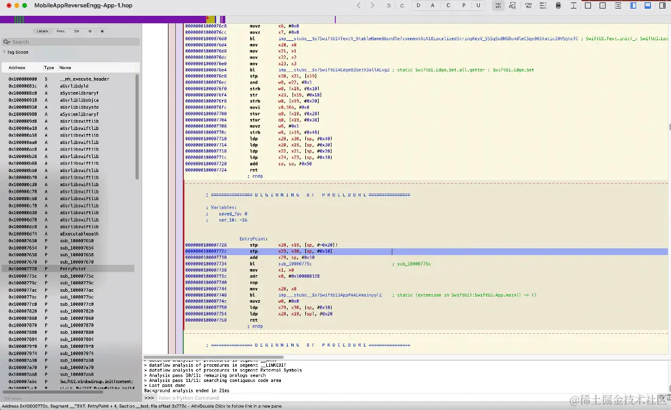Mark selection as Code with C
Screen dimensions: 671x410
tap(448, 5)
